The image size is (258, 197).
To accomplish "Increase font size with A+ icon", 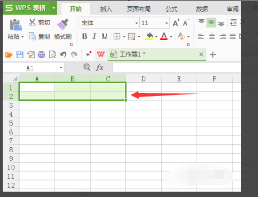I will click(x=176, y=23).
